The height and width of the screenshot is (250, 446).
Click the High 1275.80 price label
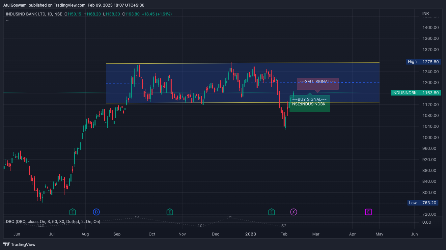click(x=423, y=62)
